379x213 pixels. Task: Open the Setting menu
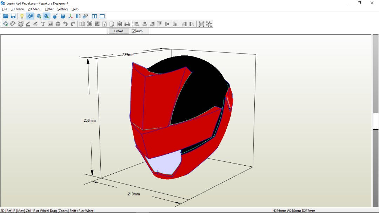click(62, 9)
